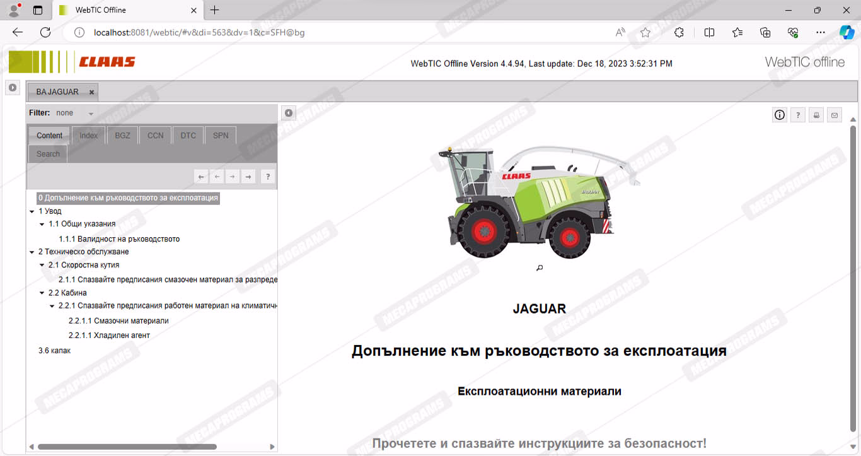861x456 pixels.
Task: Collapse the "1 Увод" tree node
Action: pyautogui.click(x=32, y=212)
